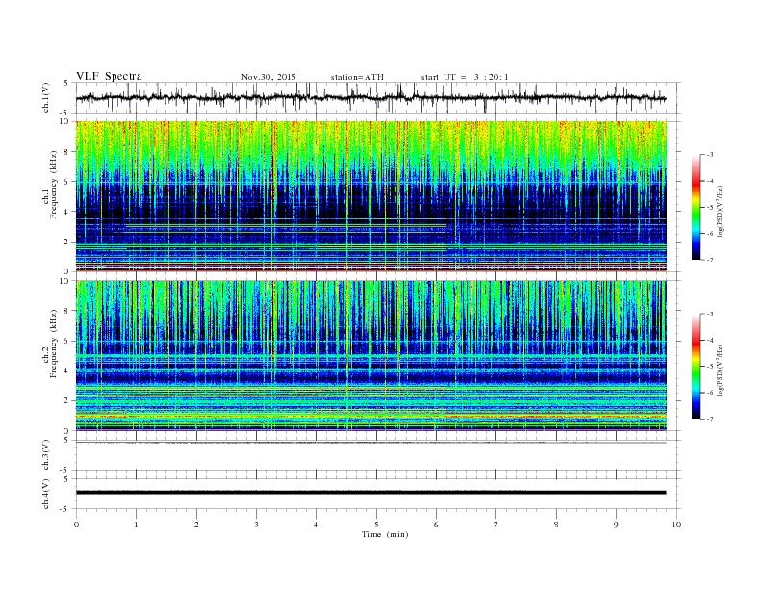762x589 pixels.
Task: Click the 'Time (min)' axis label
Action: [385, 534]
